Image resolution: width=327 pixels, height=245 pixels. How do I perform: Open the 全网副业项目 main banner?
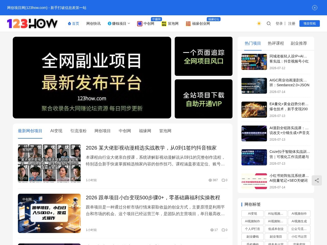coord(92,78)
